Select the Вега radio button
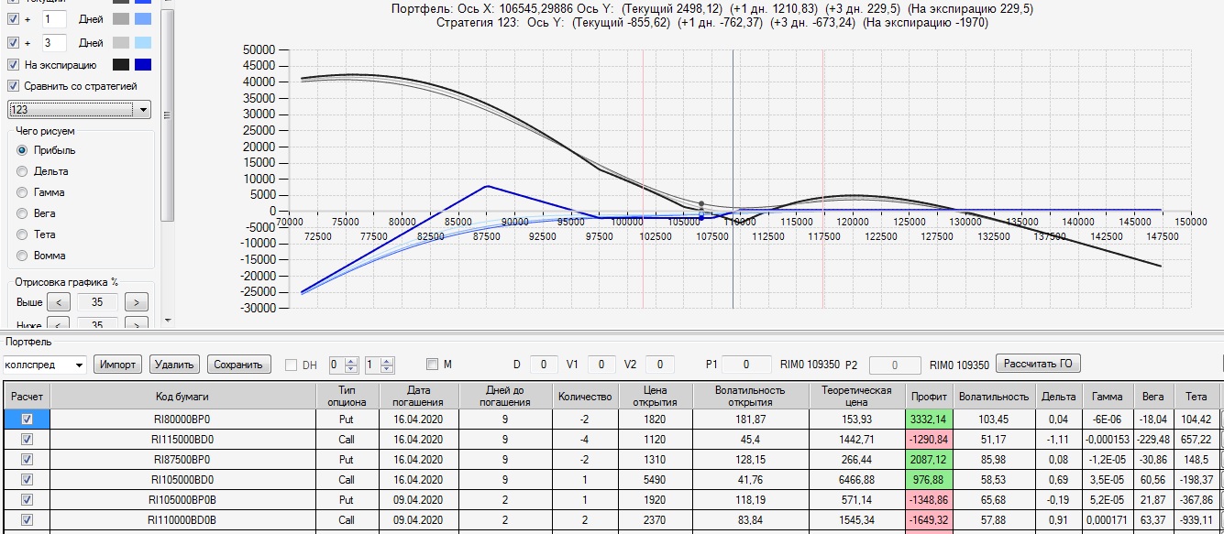Image resolution: width=1224 pixels, height=534 pixels. pos(22,213)
